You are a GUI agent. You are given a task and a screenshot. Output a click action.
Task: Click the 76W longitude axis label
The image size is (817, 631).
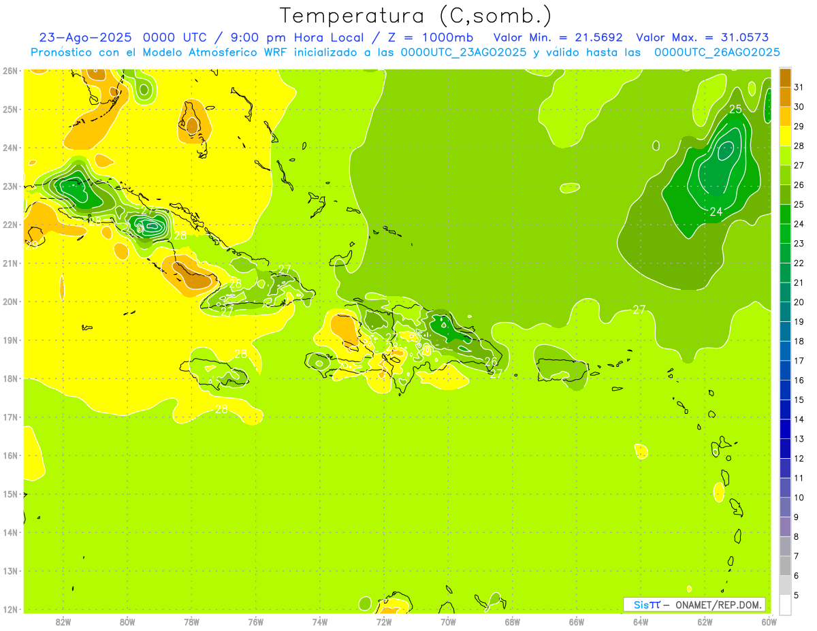point(255,621)
